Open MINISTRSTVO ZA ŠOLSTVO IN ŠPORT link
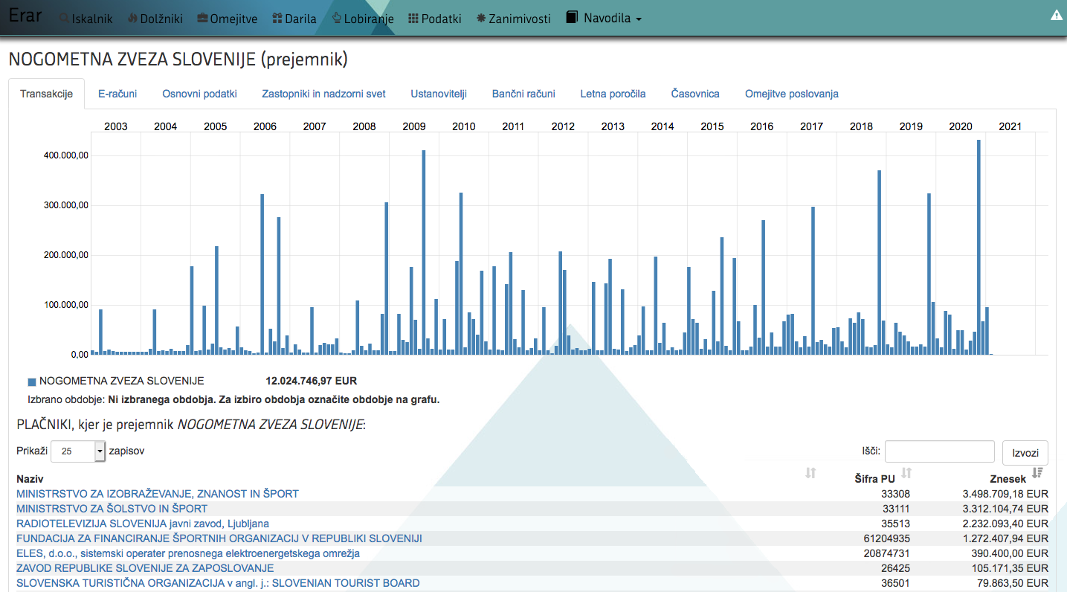 pos(112,509)
